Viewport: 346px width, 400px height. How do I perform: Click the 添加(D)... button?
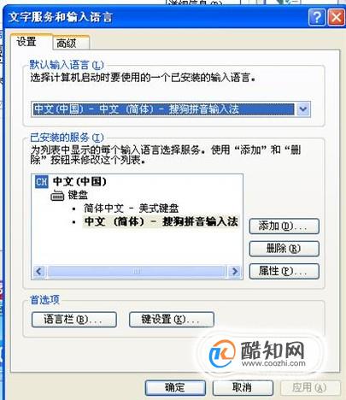coord(284,226)
